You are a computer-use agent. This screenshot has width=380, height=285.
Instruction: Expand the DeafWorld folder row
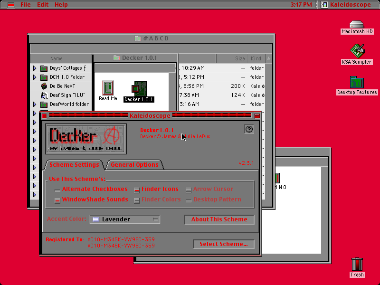35,104
